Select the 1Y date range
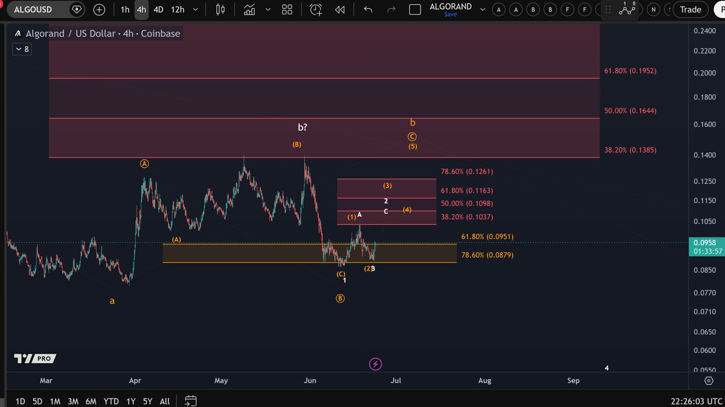The image size is (725, 407). click(130, 401)
